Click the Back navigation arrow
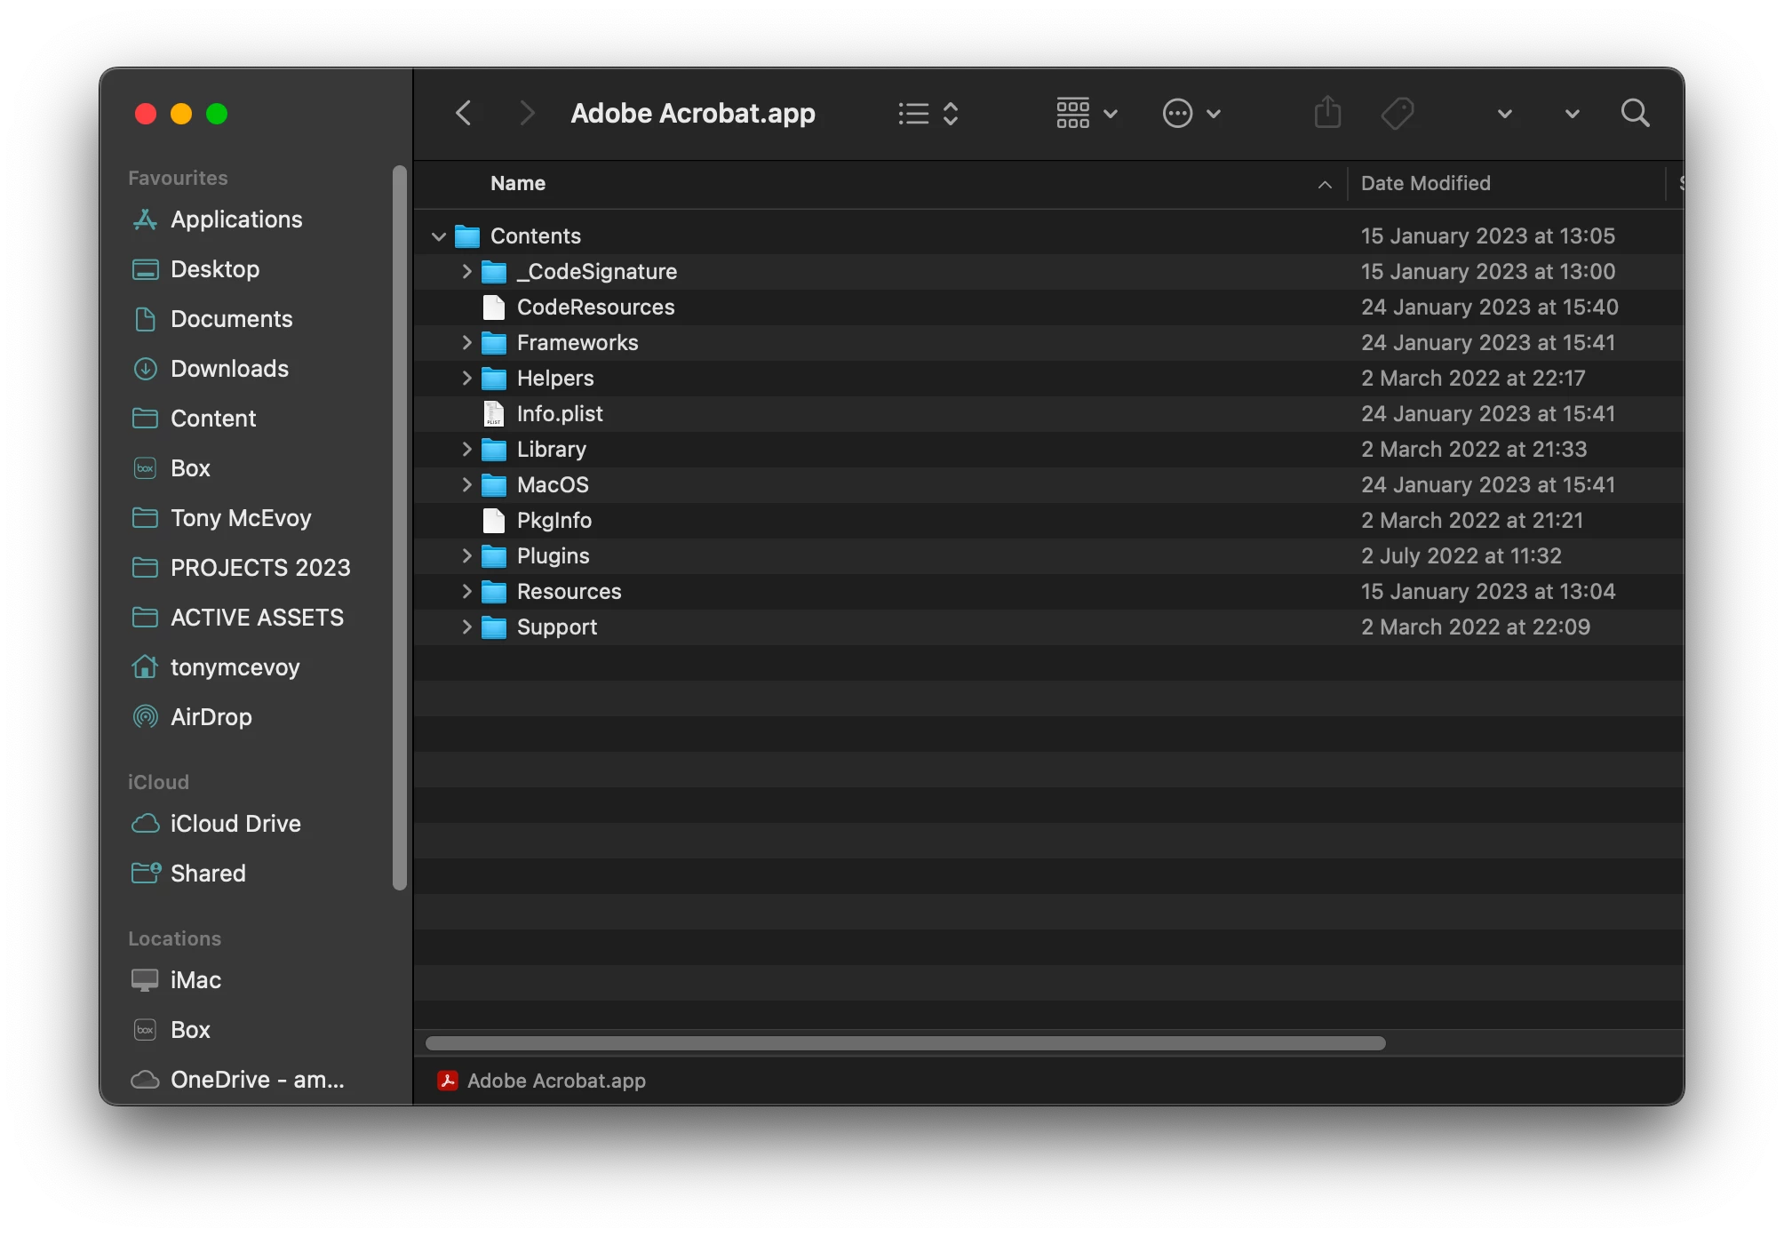Image resolution: width=1784 pixels, height=1237 pixels. pos(464,113)
